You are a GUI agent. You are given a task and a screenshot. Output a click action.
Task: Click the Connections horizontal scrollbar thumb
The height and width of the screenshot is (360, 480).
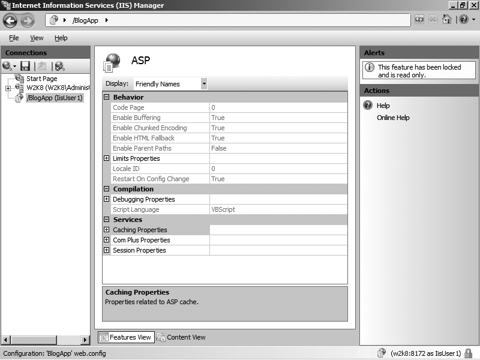pyautogui.click(x=34, y=340)
